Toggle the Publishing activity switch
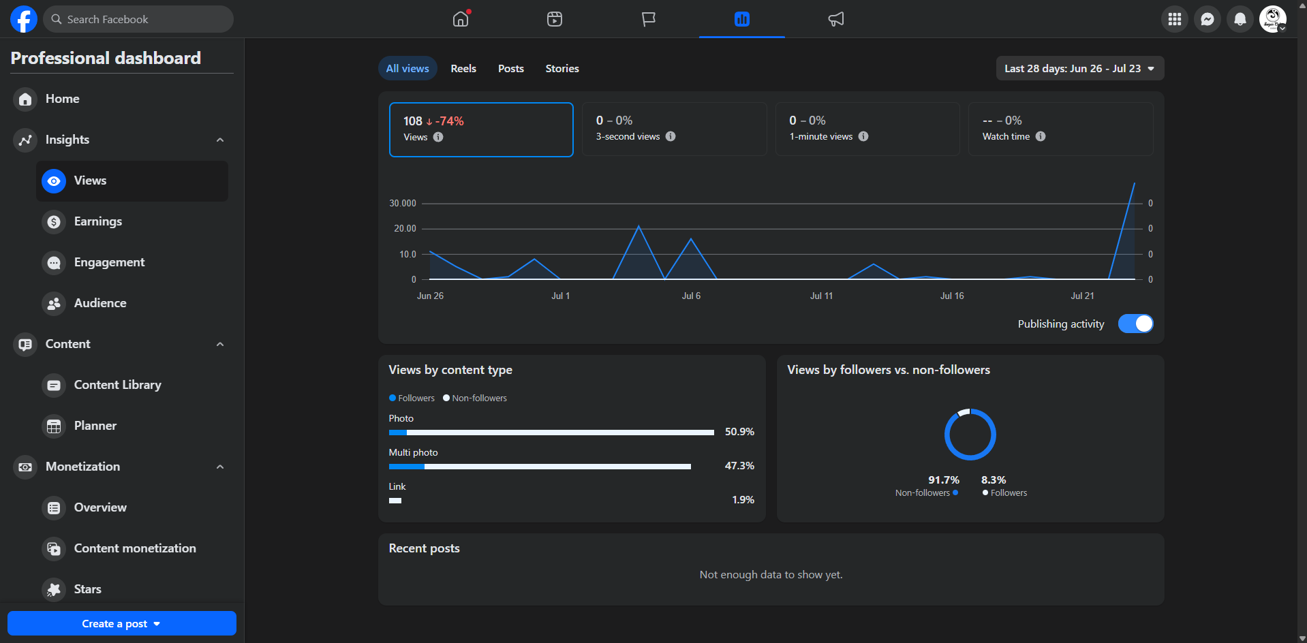 tap(1136, 324)
